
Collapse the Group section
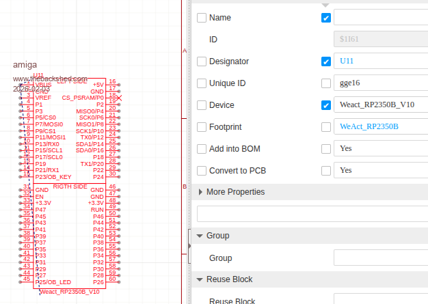pos(200,236)
